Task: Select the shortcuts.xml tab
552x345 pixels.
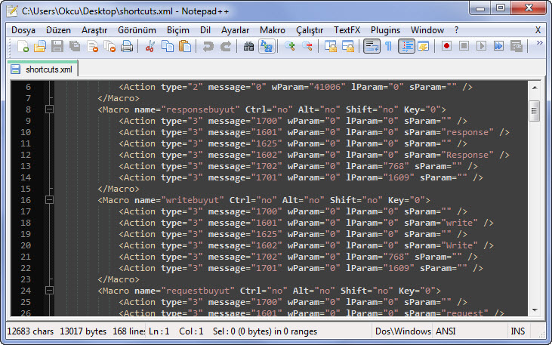Action: [42, 69]
